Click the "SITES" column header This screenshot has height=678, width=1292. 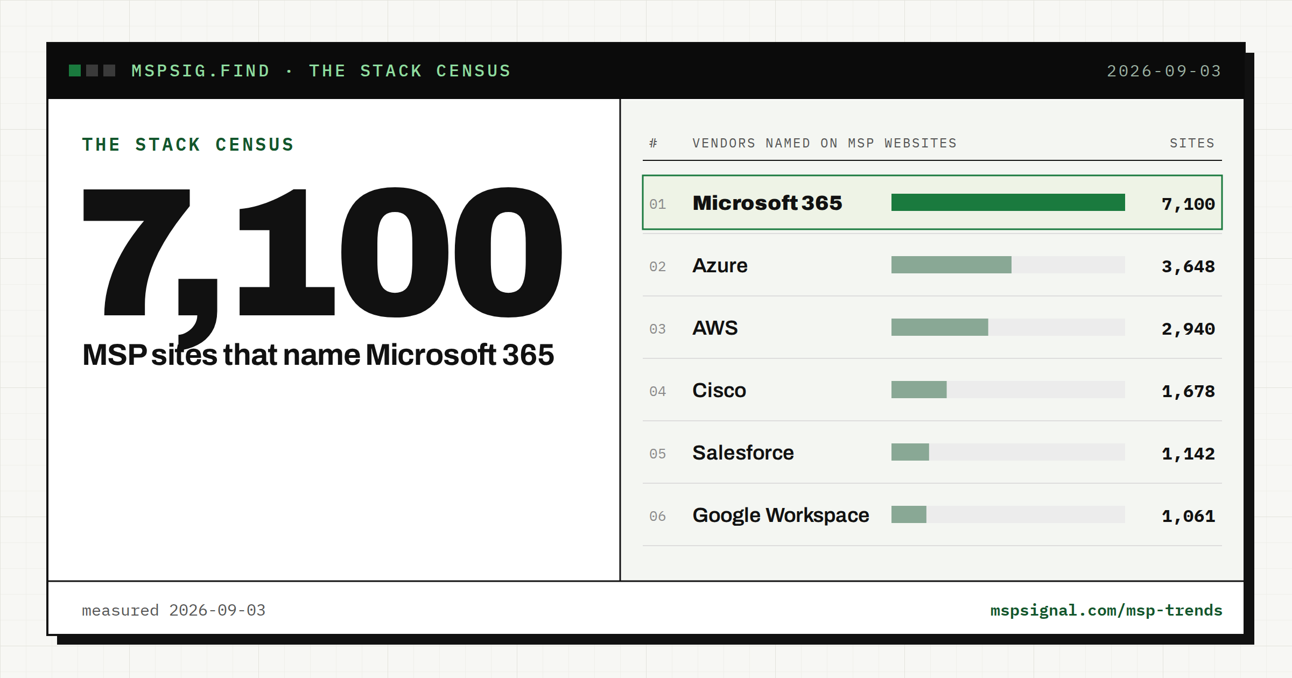click(1192, 143)
